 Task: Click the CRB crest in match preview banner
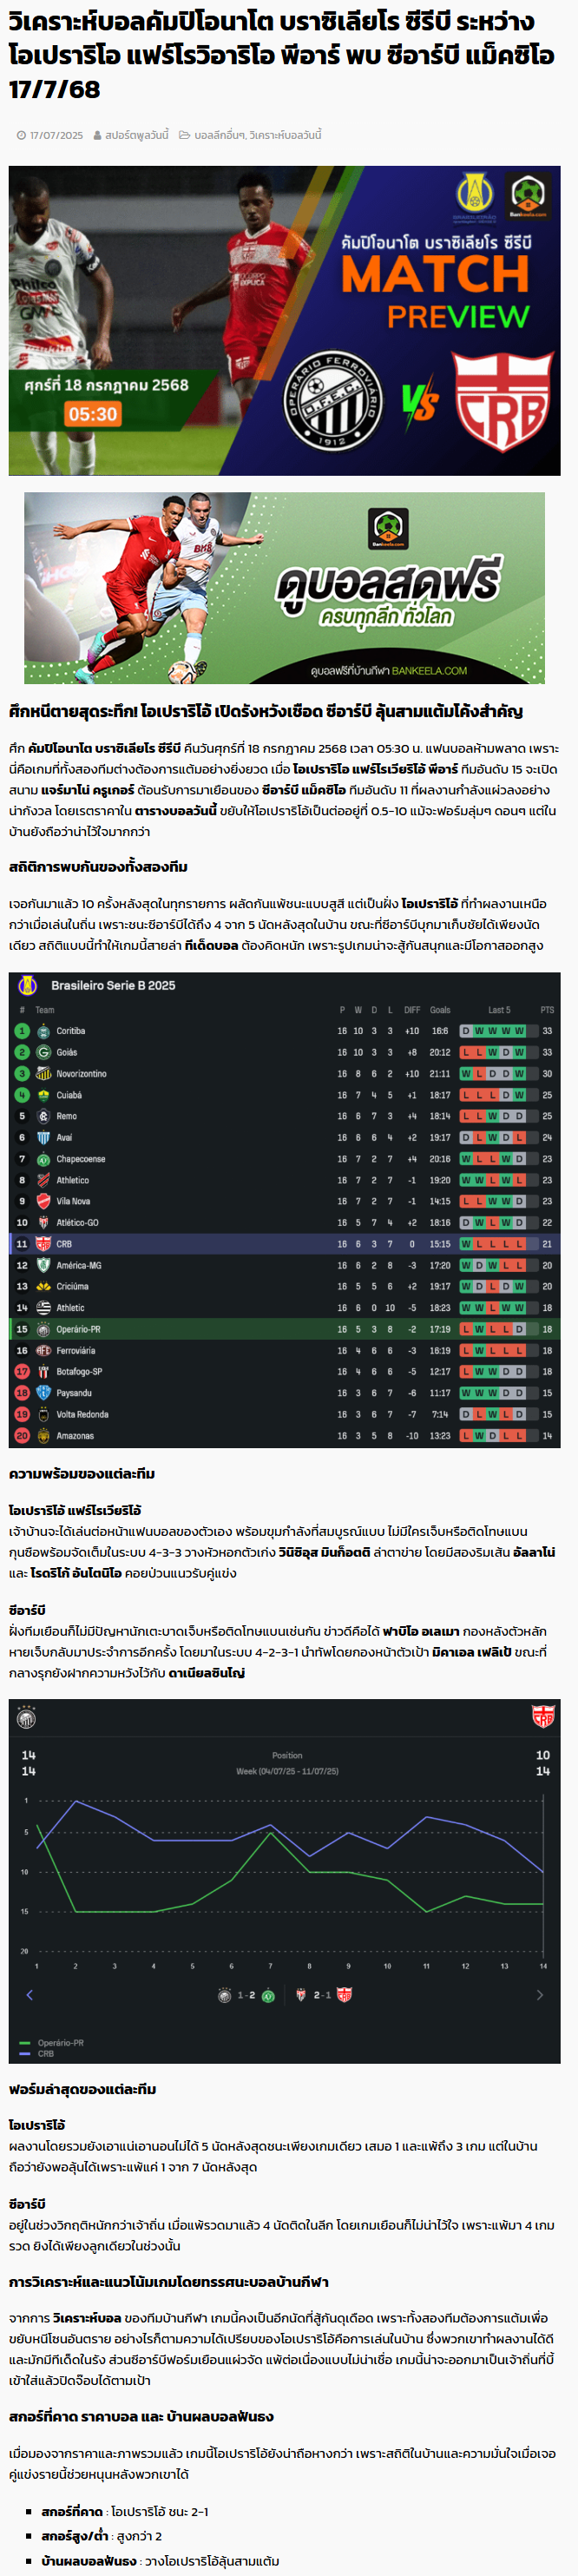[x=504, y=401]
